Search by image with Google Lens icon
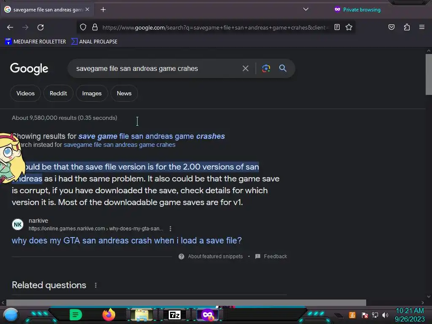The width and height of the screenshot is (432, 324). tap(266, 68)
